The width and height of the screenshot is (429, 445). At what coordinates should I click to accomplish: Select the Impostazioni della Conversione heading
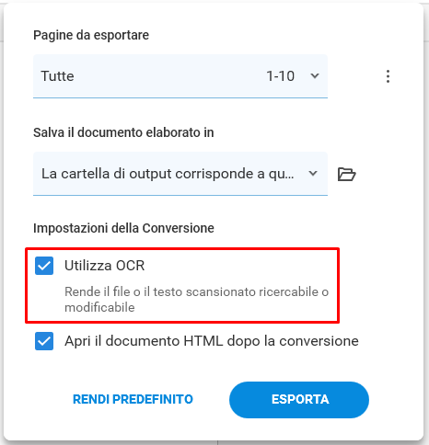(x=123, y=228)
